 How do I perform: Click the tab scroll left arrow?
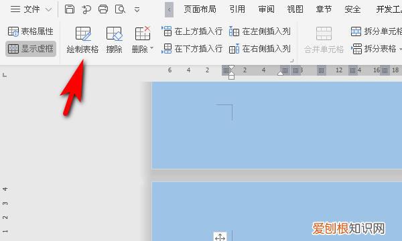170,10
